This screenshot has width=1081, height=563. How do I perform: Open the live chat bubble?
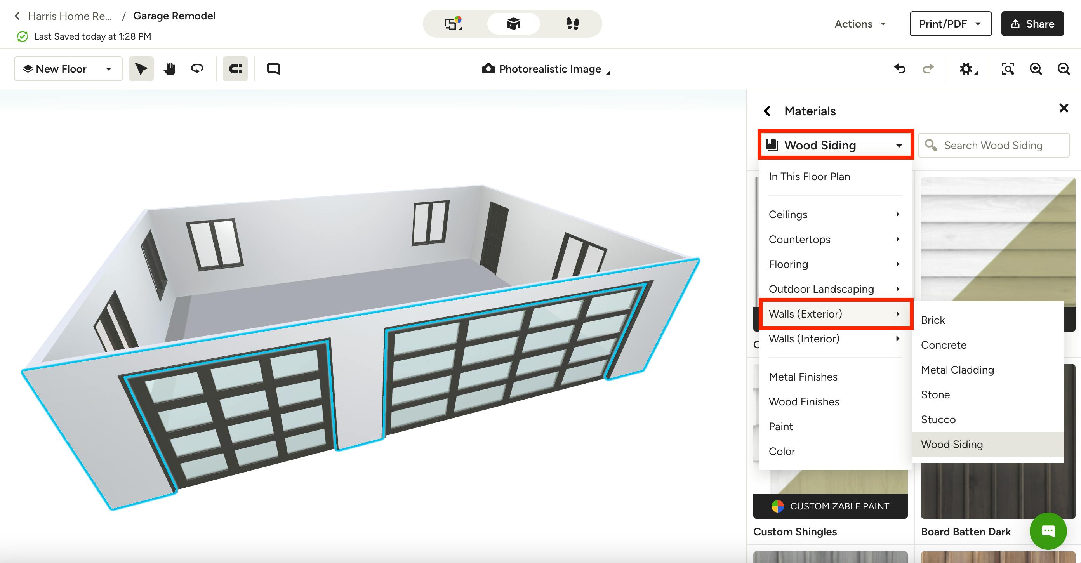click(1048, 531)
